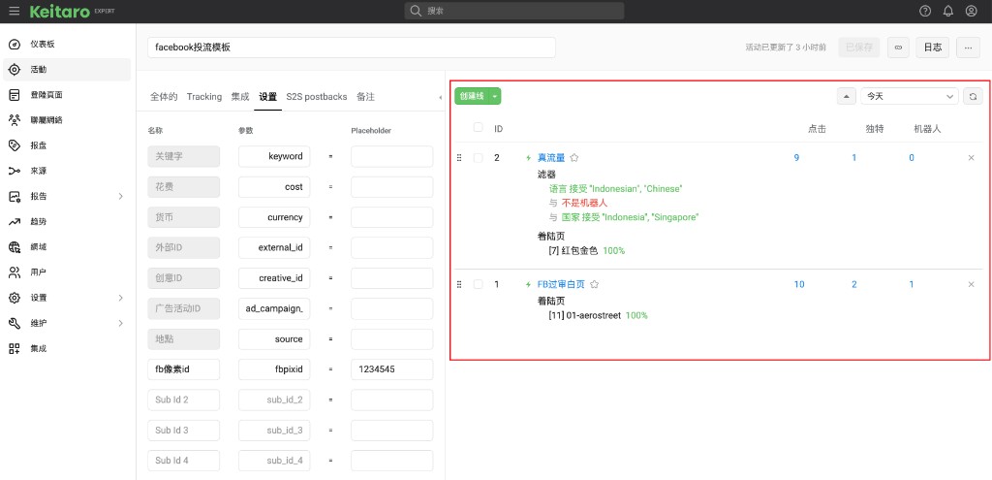
Task: Switch to the Tracking tab
Action: (x=204, y=97)
